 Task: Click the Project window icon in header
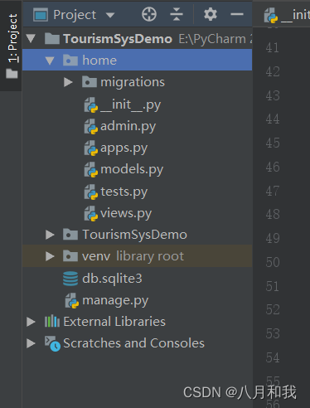[x=41, y=15]
